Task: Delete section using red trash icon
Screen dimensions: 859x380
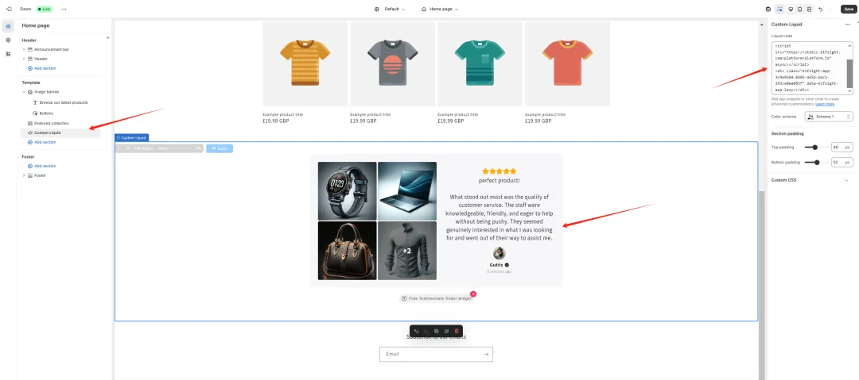Action: click(x=457, y=330)
